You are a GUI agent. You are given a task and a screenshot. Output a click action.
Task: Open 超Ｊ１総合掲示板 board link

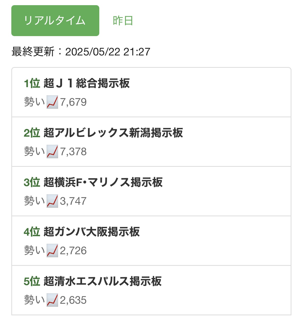(87, 83)
